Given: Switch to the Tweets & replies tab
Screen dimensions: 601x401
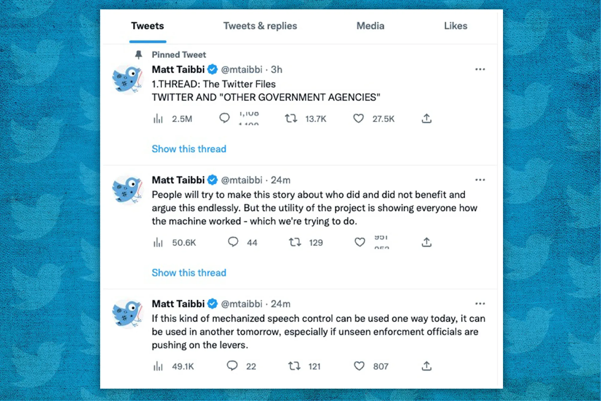Looking at the screenshot, I should coord(260,26).
